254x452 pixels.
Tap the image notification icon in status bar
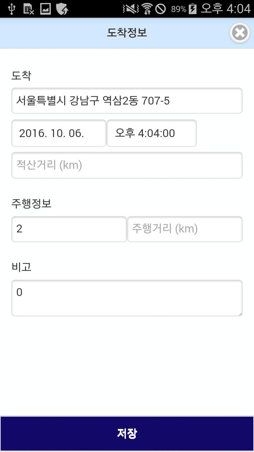[x=46, y=9]
